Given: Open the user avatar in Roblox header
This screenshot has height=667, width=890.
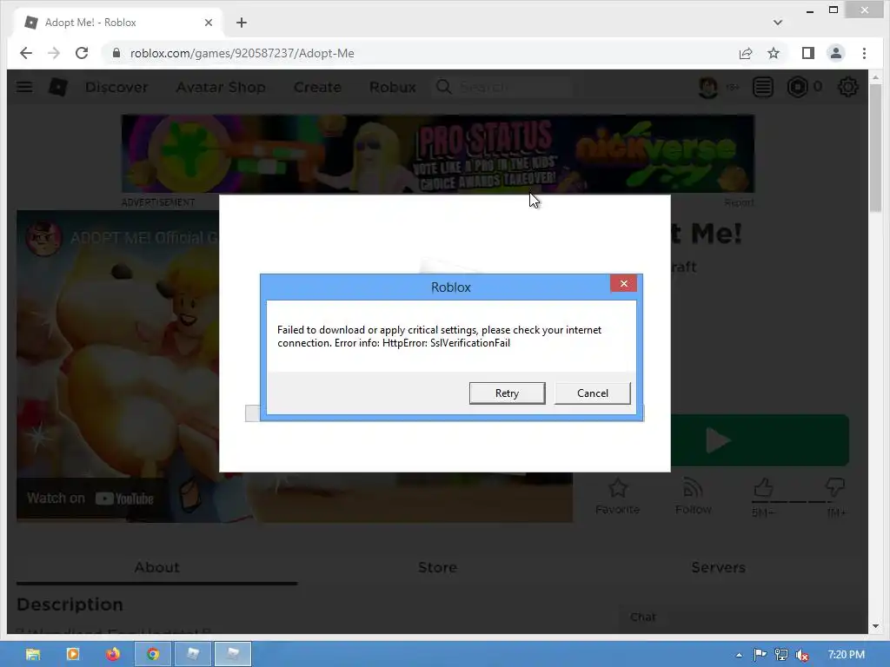Looking at the screenshot, I should [x=707, y=88].
